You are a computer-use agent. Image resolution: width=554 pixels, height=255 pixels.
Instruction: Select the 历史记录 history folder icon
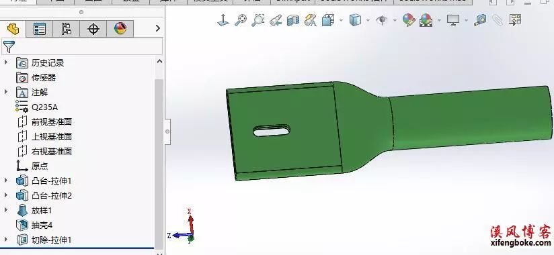(x=22, y=63)
